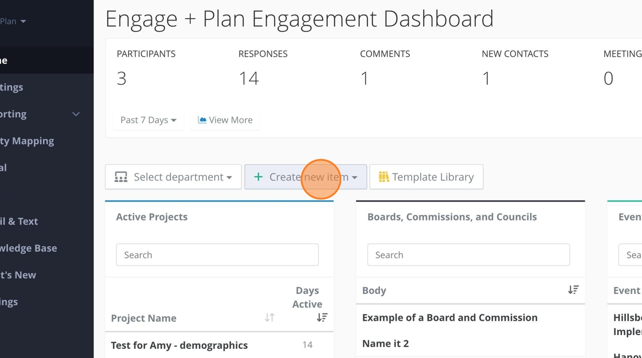This screenshot has height=358, width=642.
Task: Open Community Mapping in the sidebar
Action: (x=28, y=141)
